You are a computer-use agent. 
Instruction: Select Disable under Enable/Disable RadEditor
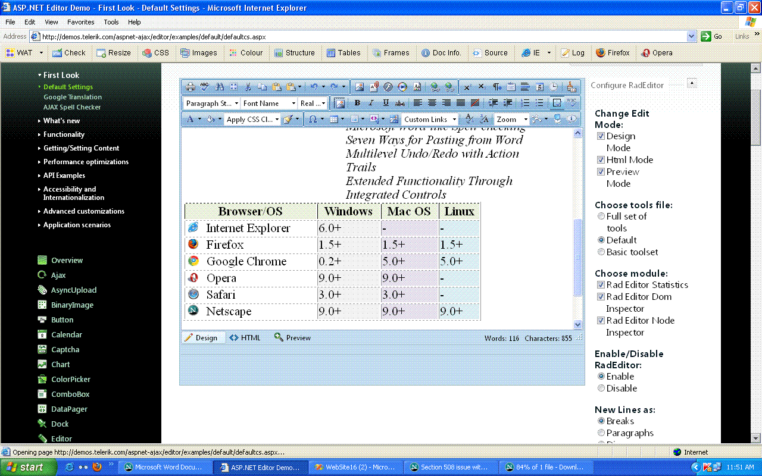(x=601, y=389)
